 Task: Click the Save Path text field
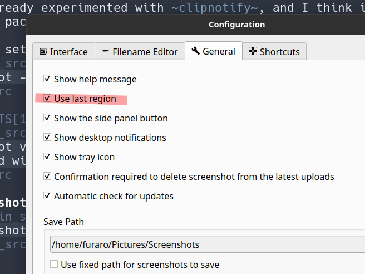206,244
